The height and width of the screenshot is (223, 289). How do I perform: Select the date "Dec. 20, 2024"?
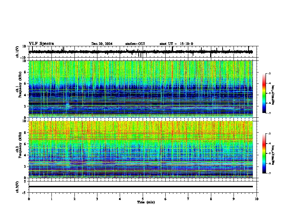tap(102, 44)
